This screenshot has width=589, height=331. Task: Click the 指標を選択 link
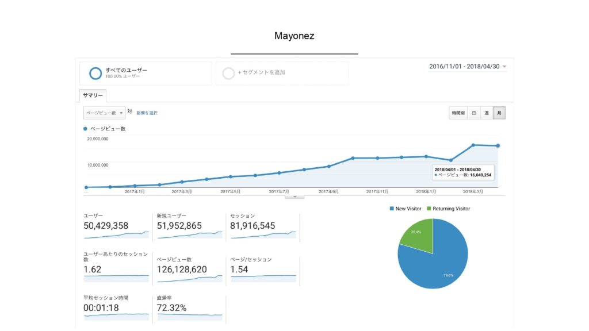pyautogui.click(x=147, y=113)
